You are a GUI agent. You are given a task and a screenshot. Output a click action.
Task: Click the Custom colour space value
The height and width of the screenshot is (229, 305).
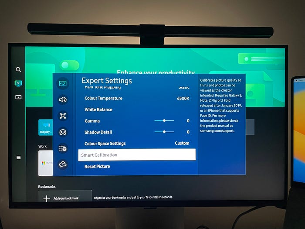(x=182, y=144)
